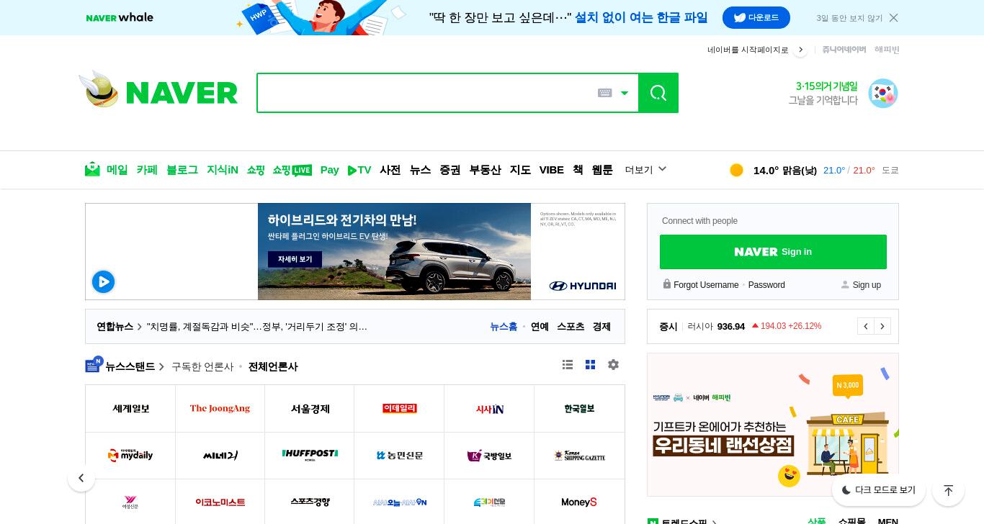Open the 스포츠 news tab

point(571,327)
